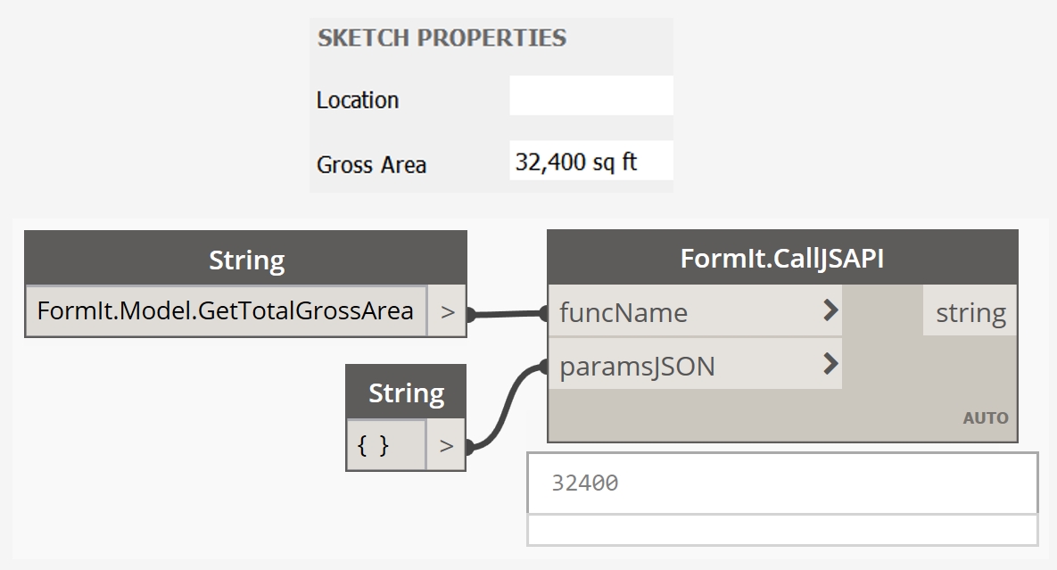This screenshot has width=1057, height=570.
Task: Click the Location property label
Action: click(x=358, y=100)
